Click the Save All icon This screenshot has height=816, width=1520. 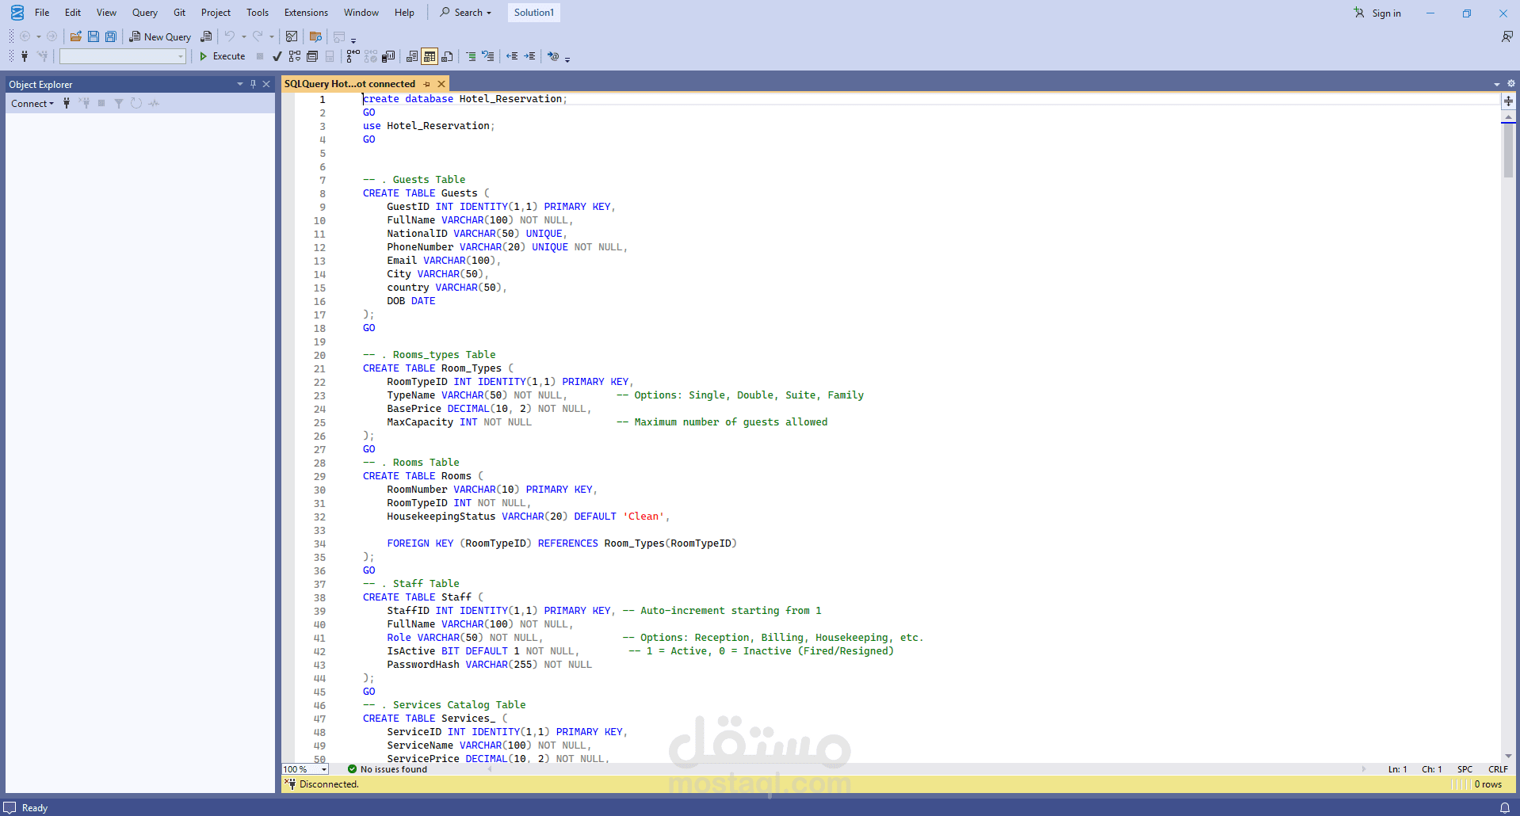pos(111,36)
